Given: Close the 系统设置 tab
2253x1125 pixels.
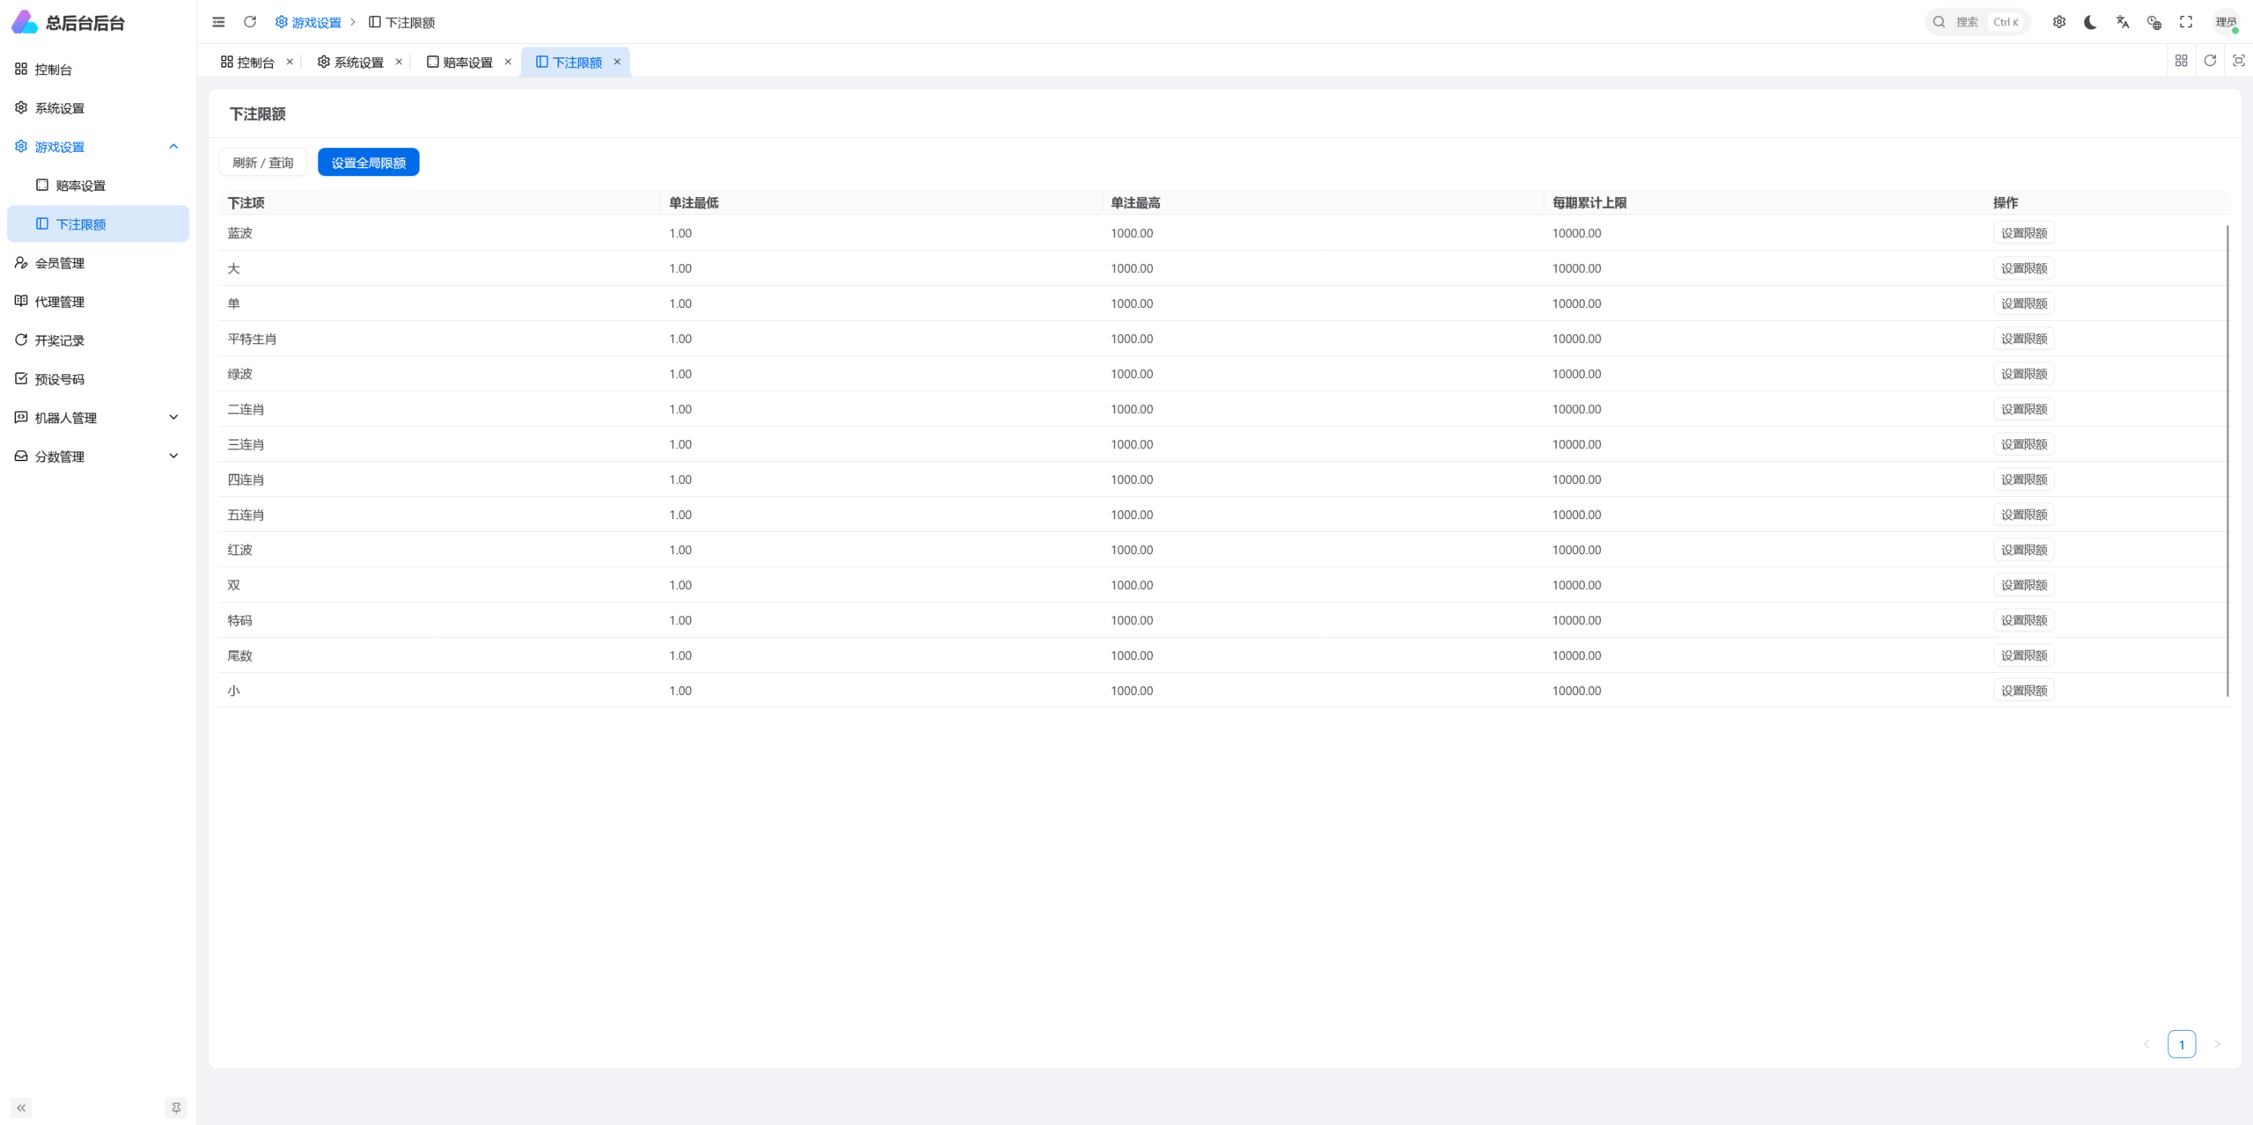Looking at the screenshot, I should [x=399, y=62].
